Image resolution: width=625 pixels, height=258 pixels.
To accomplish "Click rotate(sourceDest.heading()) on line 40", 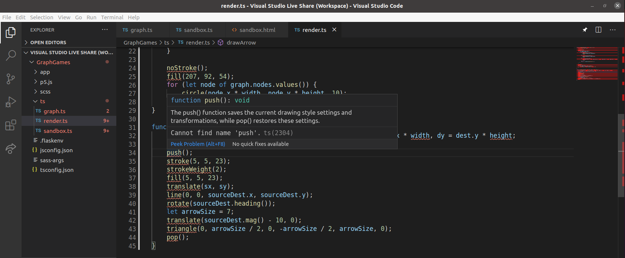I will coord(221,203).
